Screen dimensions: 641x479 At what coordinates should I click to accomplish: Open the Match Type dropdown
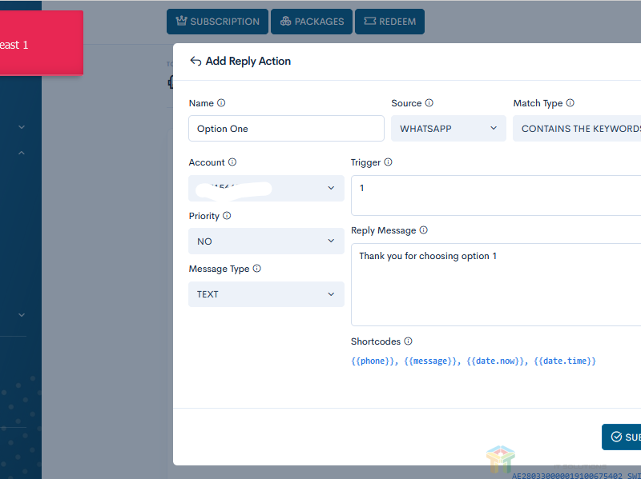(577, 129)
